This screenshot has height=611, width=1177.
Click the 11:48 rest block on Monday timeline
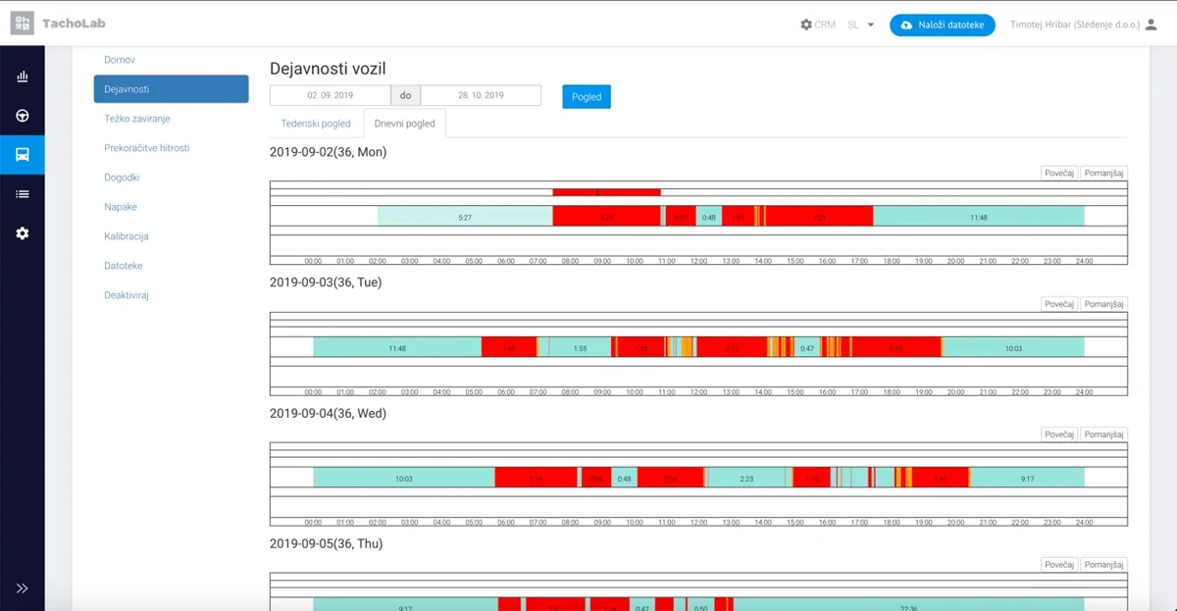point(979,217)
